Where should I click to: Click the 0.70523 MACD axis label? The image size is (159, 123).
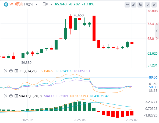[151, 108]
